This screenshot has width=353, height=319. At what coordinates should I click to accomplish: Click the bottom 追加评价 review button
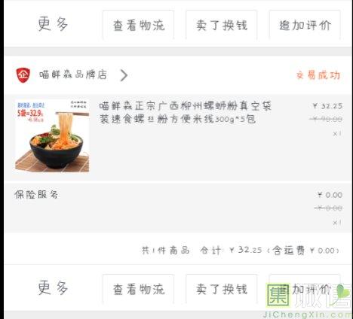[305, 289]
